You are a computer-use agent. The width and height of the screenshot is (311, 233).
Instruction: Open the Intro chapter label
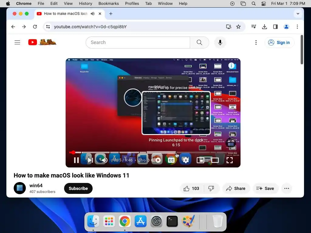point(142,160)
